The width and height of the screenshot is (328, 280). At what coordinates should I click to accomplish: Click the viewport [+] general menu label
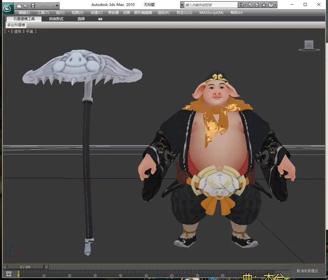click(x=9, y=31)
